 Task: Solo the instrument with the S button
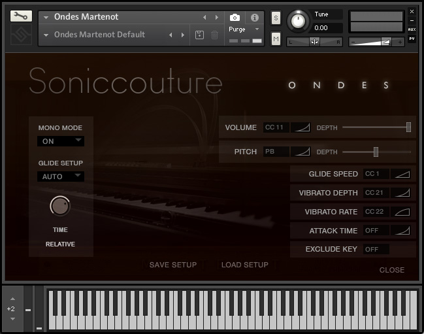coord(276,18)
